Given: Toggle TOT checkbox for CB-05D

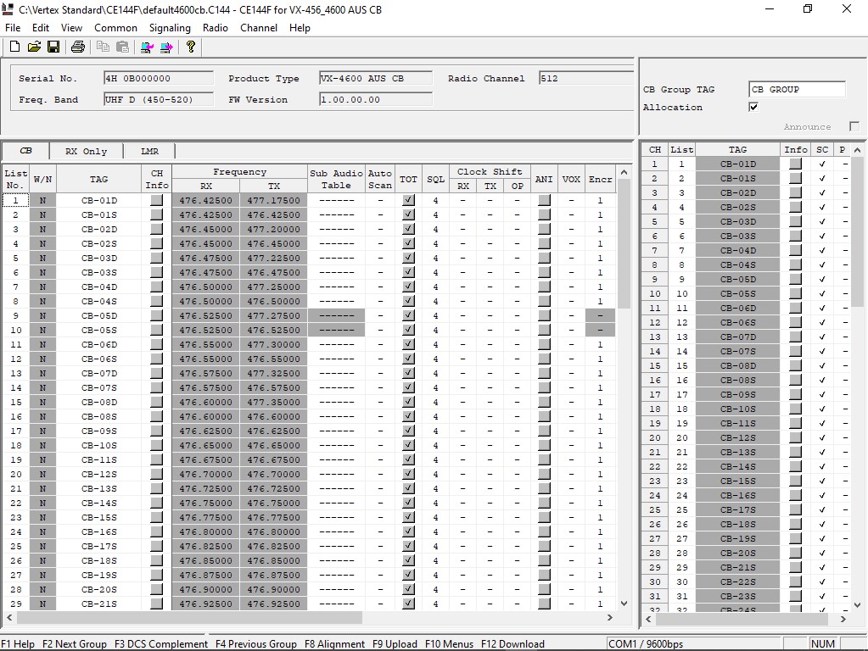Looking at the screenshot, I should 408,315.
